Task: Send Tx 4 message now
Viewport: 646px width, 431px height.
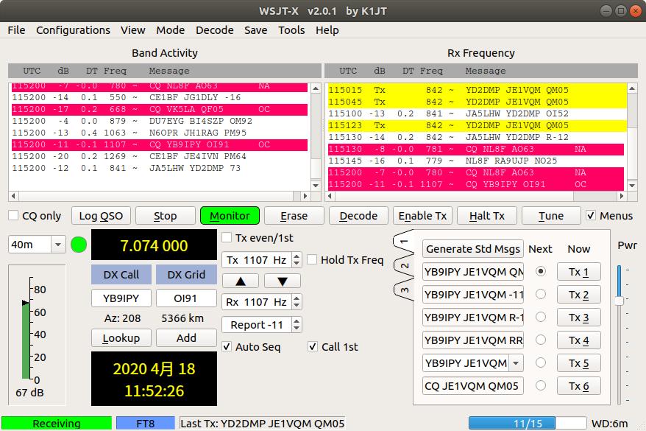Action: point(579,340)
